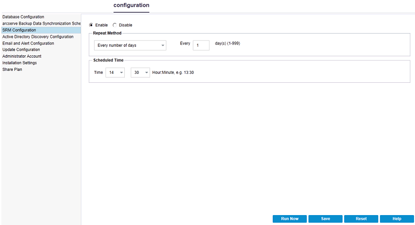This screenshot has width=415, height=225.
Task: Click the Save button
Action: [x=325, y=219]
